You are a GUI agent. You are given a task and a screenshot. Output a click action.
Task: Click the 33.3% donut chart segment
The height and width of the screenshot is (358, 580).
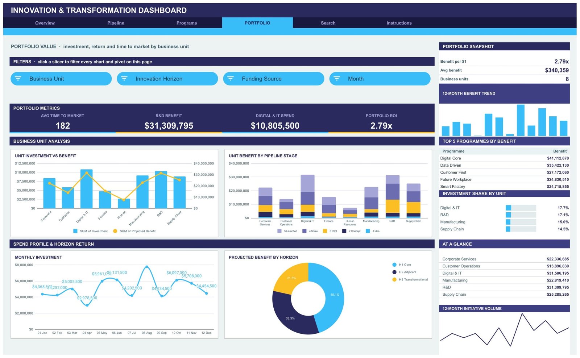[290, 318]
